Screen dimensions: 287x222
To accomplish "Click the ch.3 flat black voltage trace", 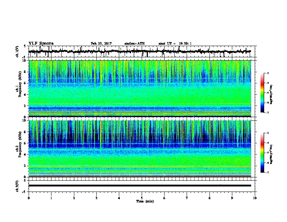I will tap(140, 186).
